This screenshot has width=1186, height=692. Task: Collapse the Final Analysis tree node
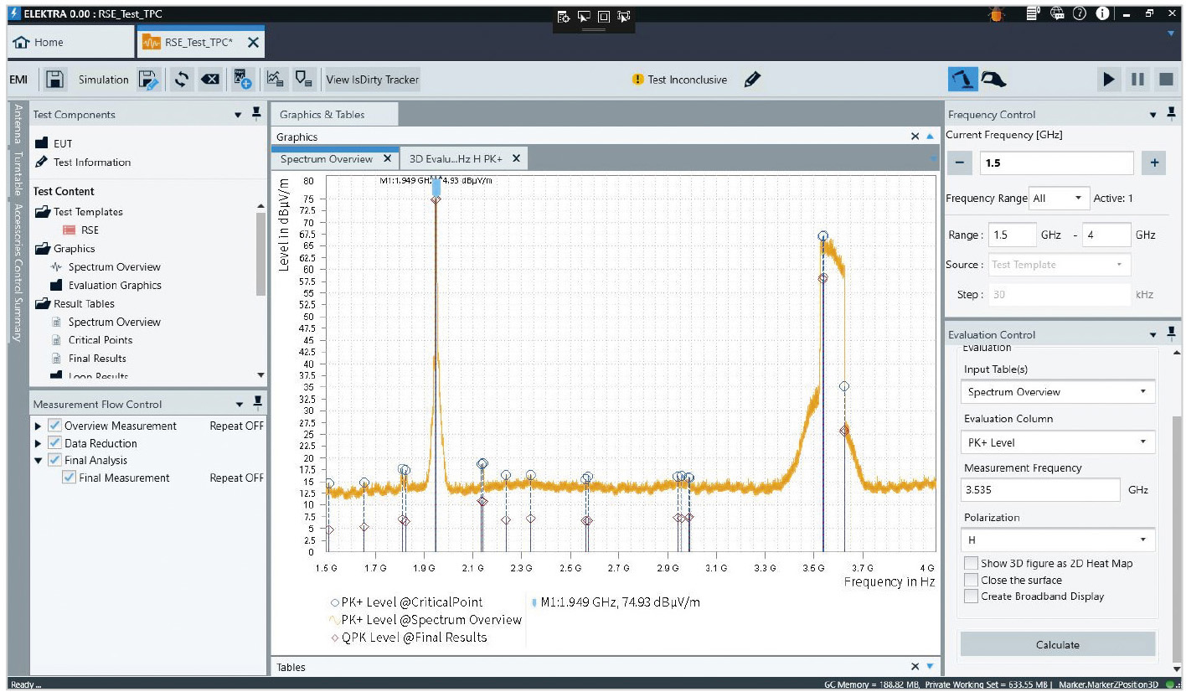click(x=38, y=461)
